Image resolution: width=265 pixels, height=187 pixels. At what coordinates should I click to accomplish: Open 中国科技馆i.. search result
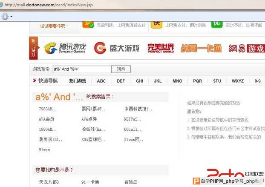click(138, 109)
